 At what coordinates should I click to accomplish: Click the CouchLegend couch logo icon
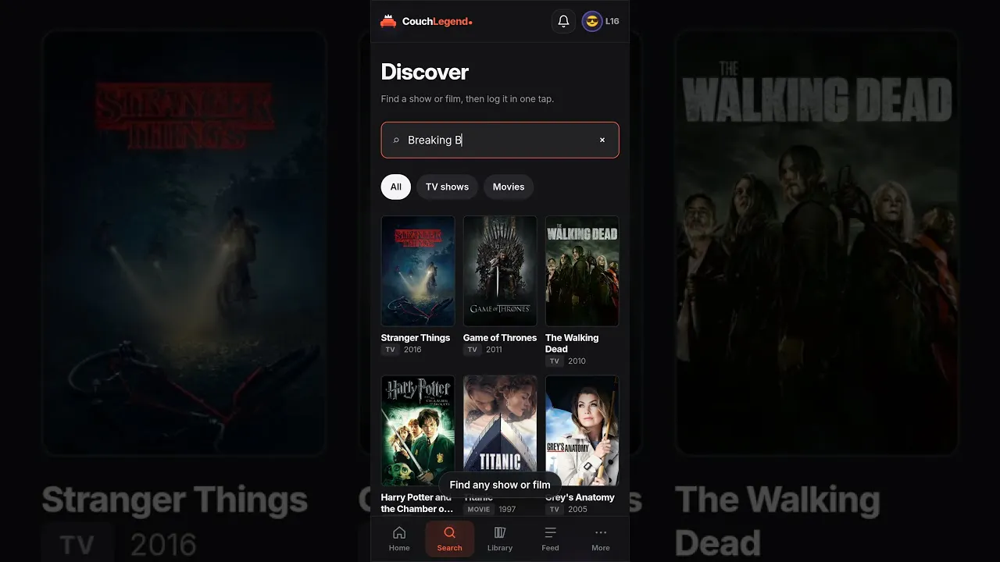click(388, 21)
